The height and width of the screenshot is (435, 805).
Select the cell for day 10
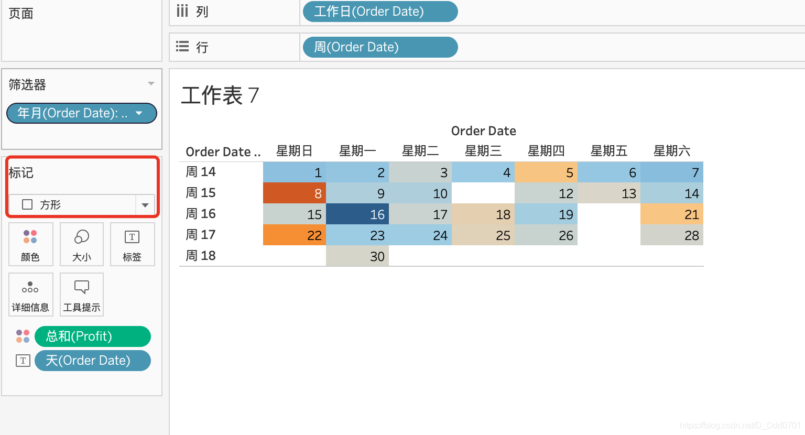click(x=420, y=193)
